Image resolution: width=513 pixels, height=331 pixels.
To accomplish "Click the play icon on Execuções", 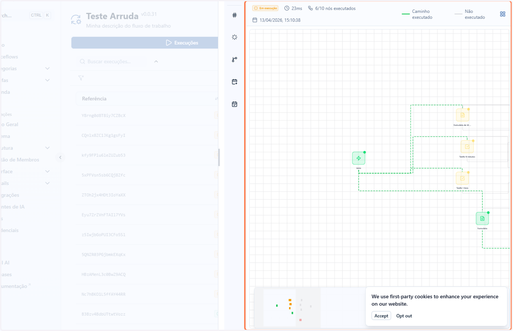I will click(x=169, y=43).
